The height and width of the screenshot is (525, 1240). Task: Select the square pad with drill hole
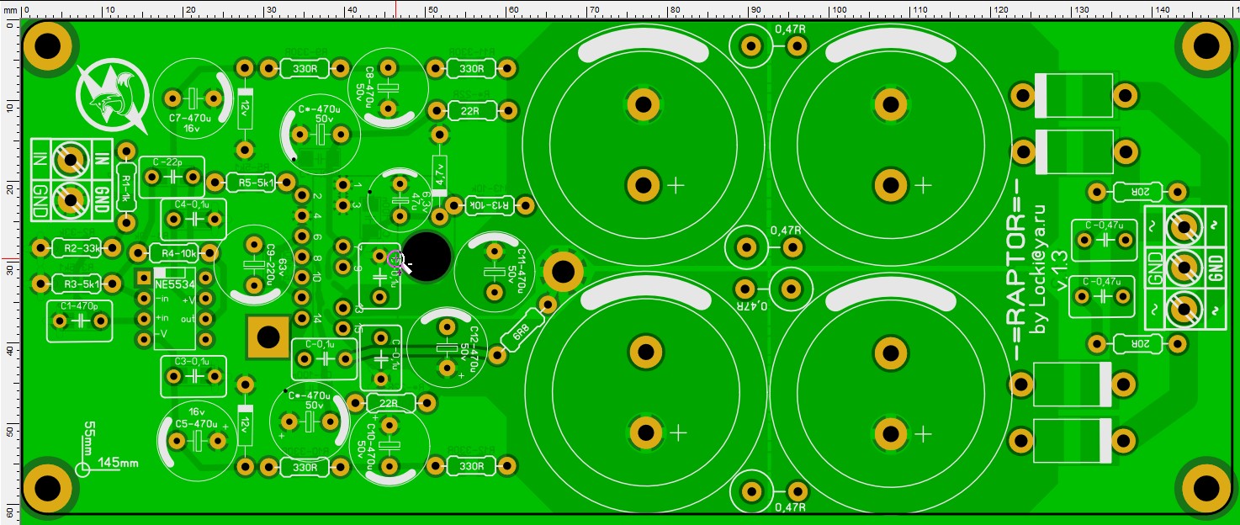coord(268,337)
